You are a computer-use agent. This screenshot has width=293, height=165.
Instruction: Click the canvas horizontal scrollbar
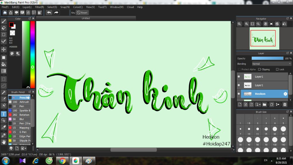click(133, 150)
